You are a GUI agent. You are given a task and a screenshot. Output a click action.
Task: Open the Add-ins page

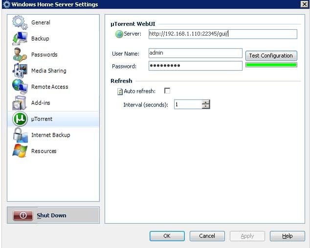[41, 103]
